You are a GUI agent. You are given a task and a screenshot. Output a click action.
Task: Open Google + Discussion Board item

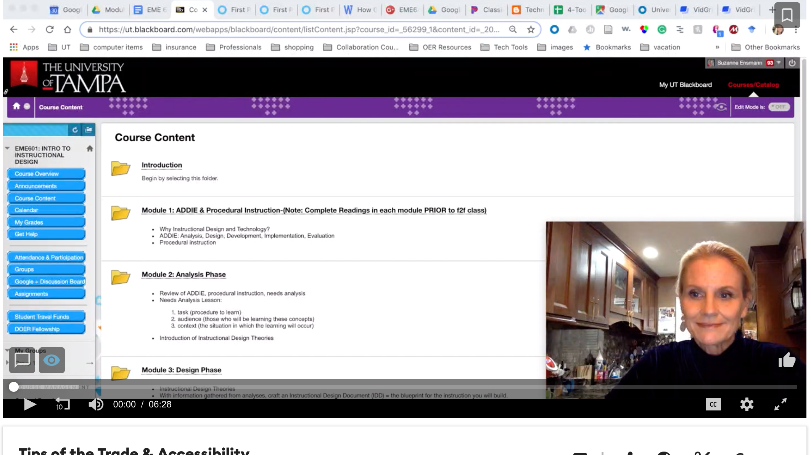(46, 281)
